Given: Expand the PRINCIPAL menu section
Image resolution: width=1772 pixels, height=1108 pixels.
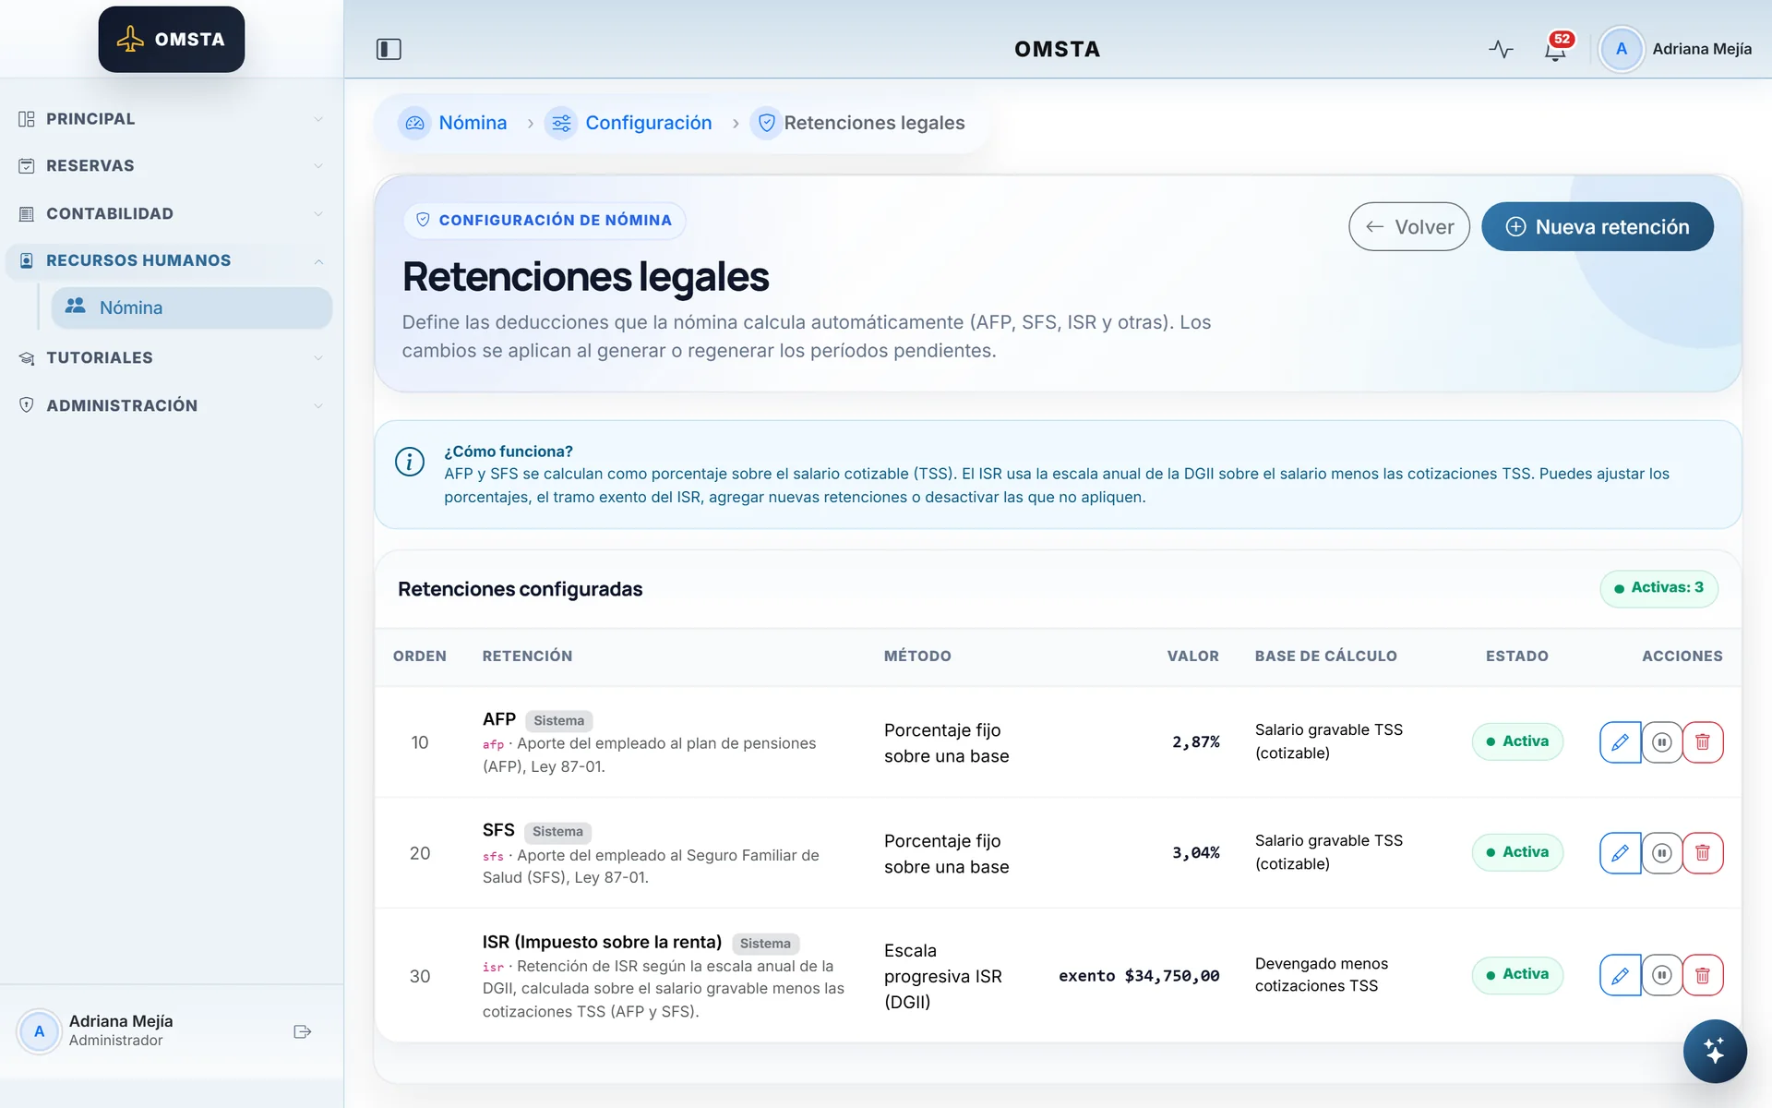Looking at the screenshot, I should (172, 119).
